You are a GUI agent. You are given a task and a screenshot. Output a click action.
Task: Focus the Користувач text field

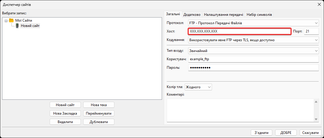253,59
